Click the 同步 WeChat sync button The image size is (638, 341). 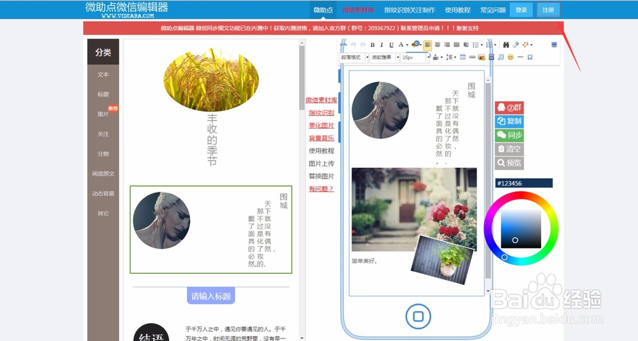coord(509,135)
